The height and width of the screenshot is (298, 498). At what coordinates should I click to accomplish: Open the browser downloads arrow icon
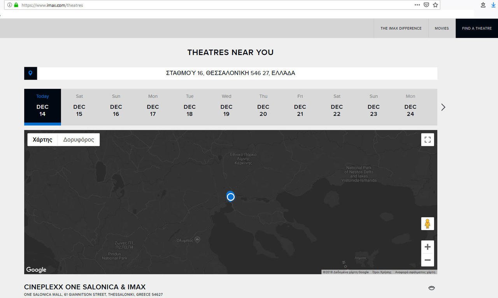click(x=494, y=5)
